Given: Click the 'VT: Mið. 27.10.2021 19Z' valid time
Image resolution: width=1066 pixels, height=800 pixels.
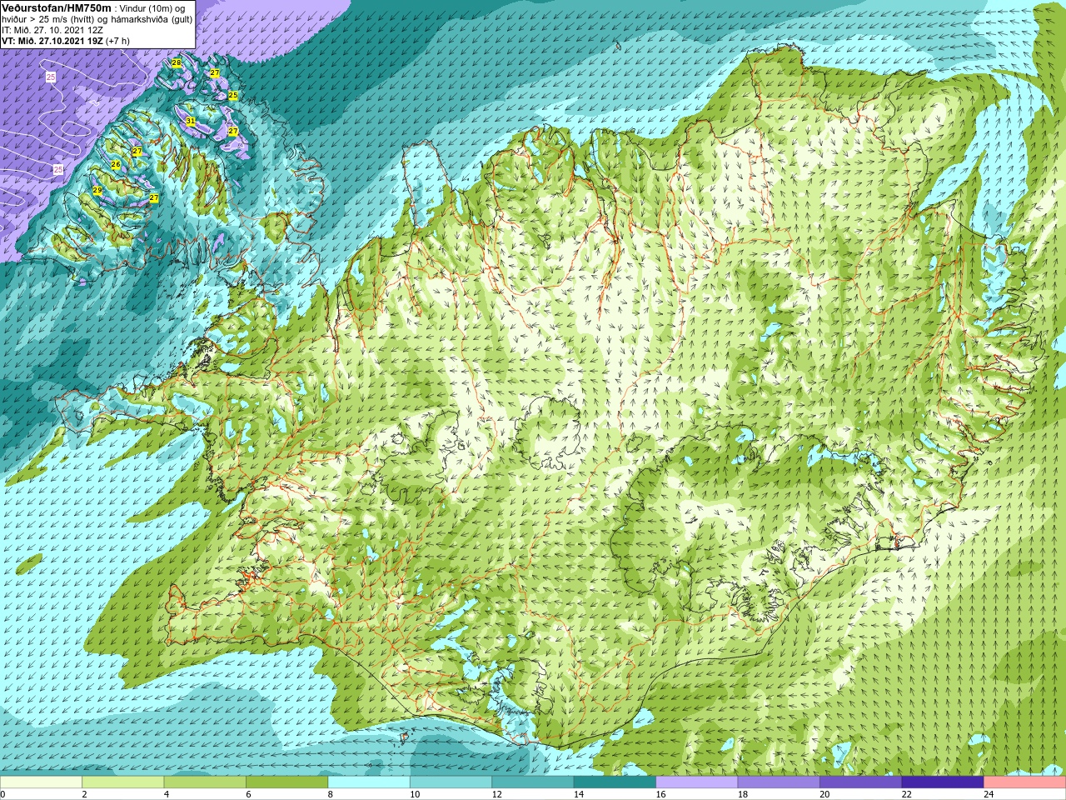Looking at the screenshot, I should pyautogui.click(x=52, y=41).
